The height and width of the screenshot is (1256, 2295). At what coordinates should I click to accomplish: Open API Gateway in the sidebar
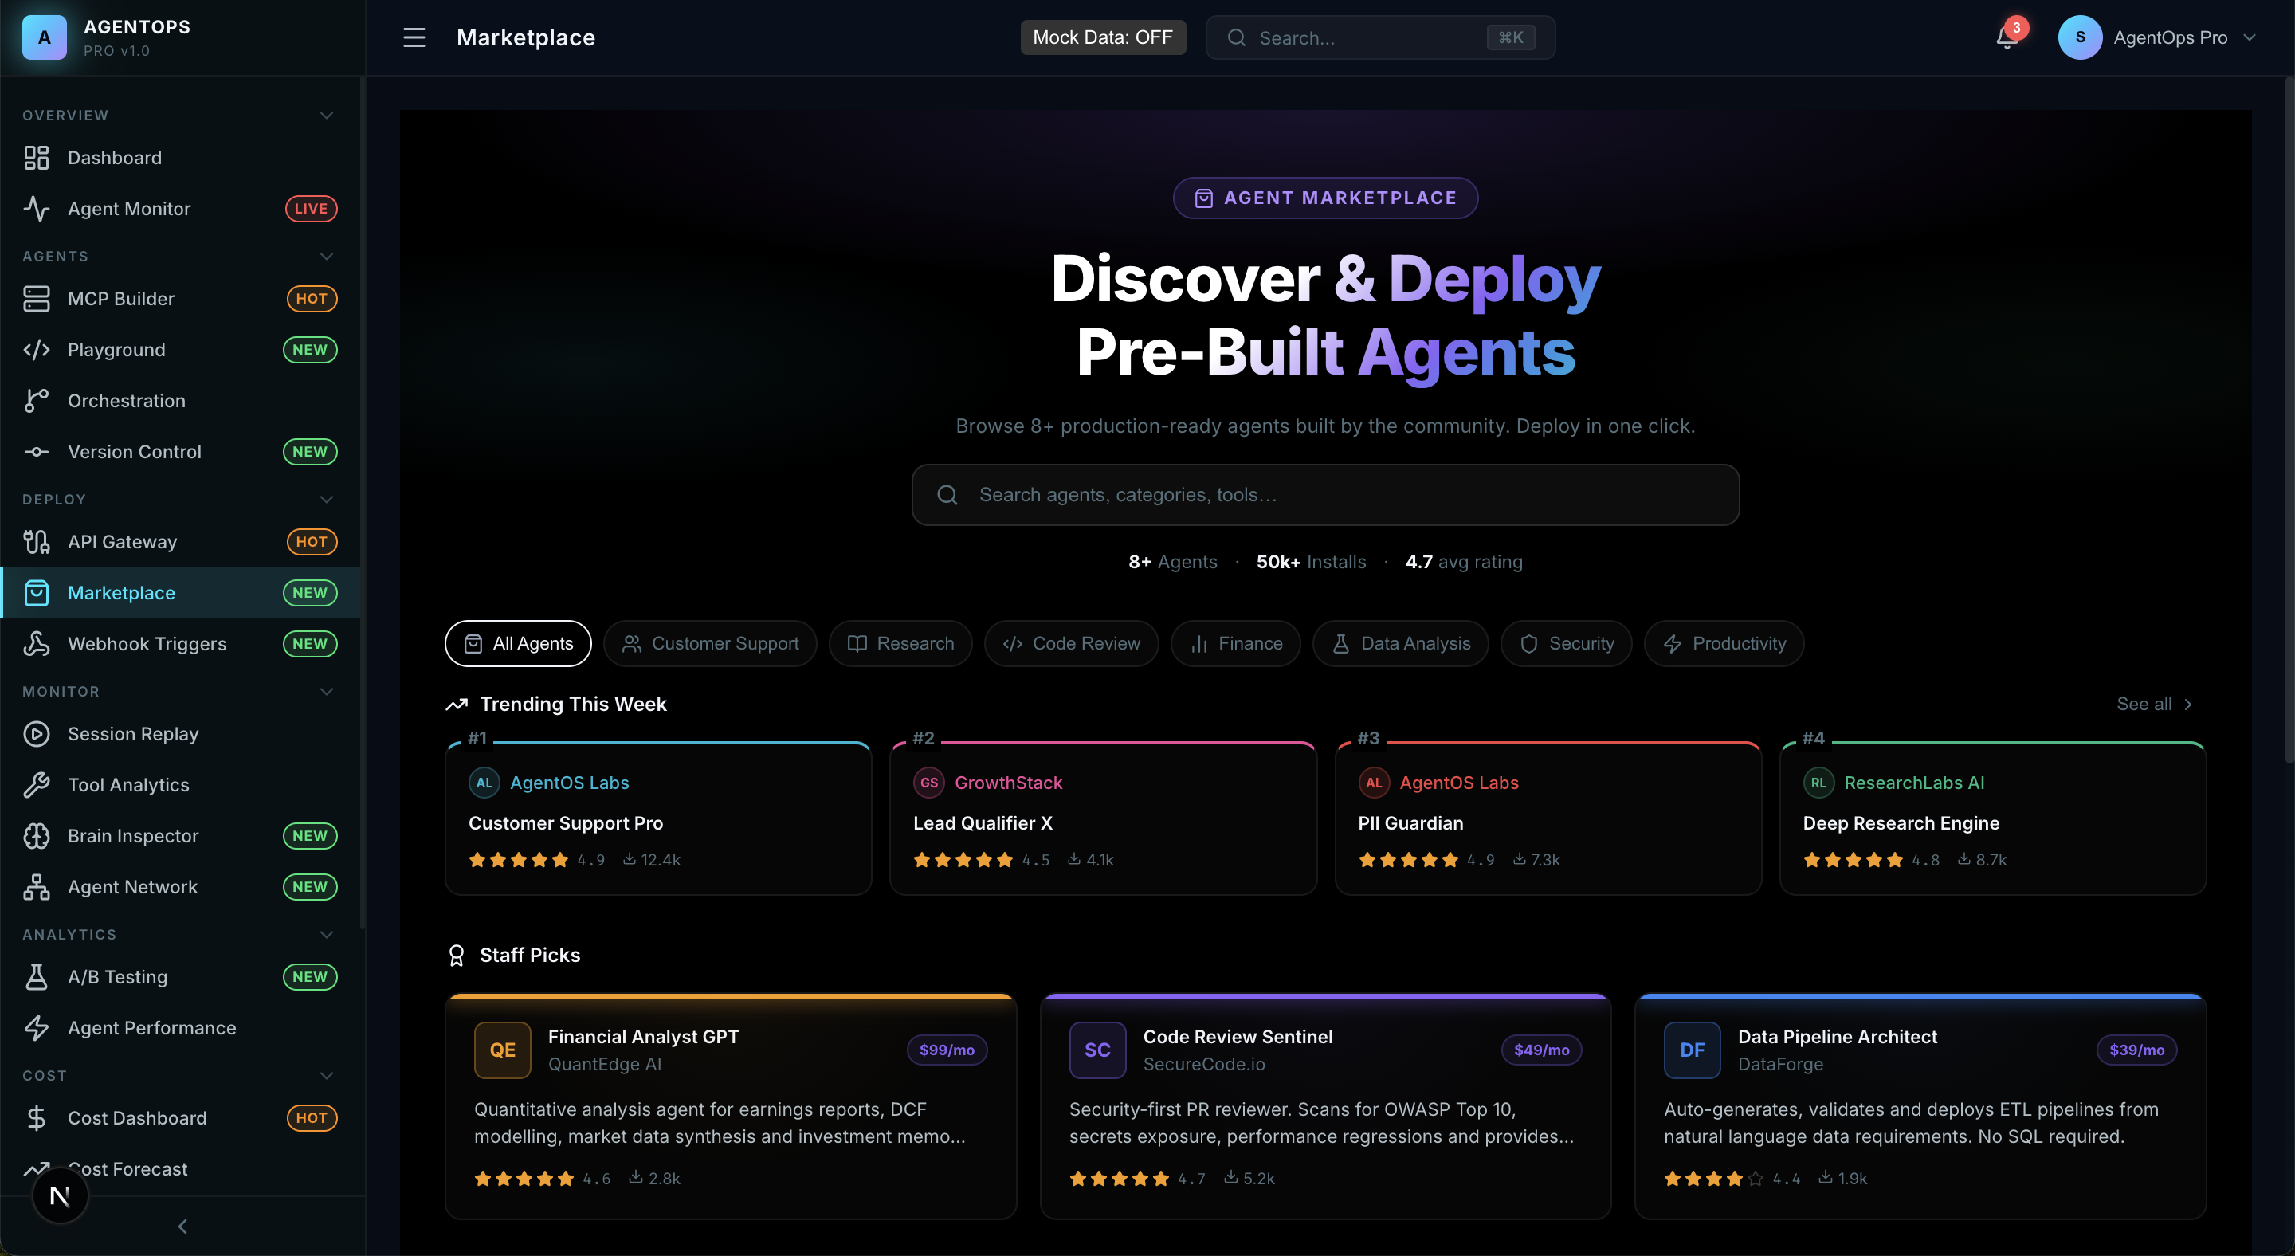(122, 542)
